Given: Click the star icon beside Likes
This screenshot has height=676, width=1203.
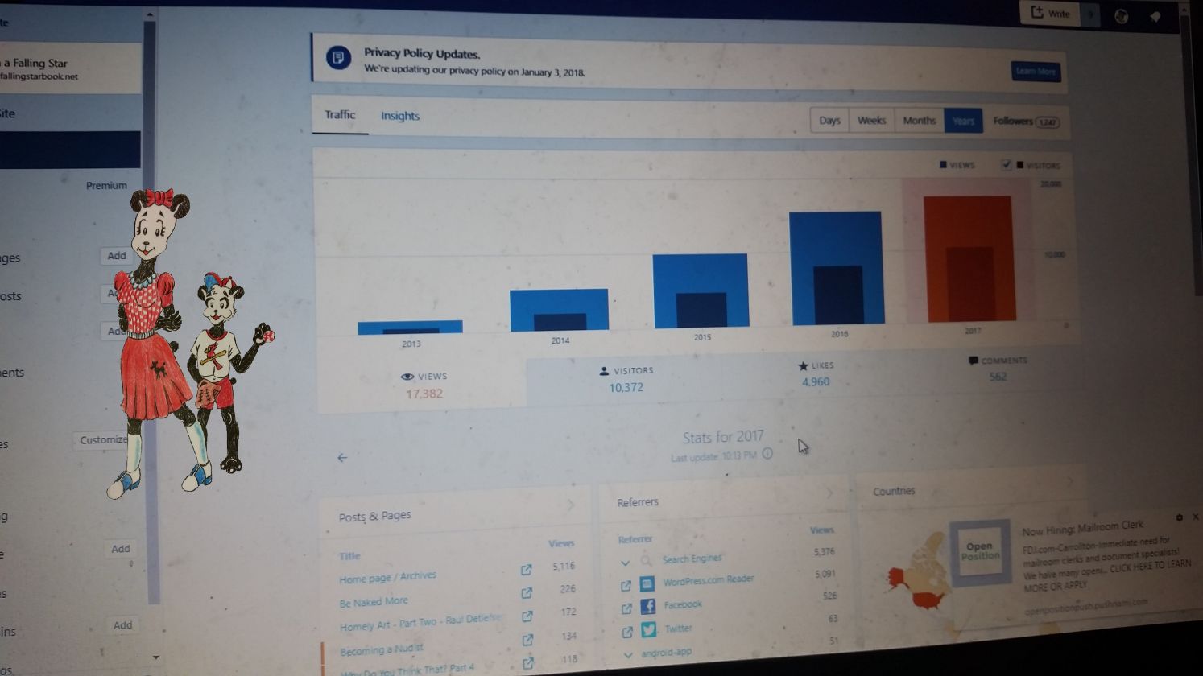Looking at the screenshot, I should pos(803,366).
